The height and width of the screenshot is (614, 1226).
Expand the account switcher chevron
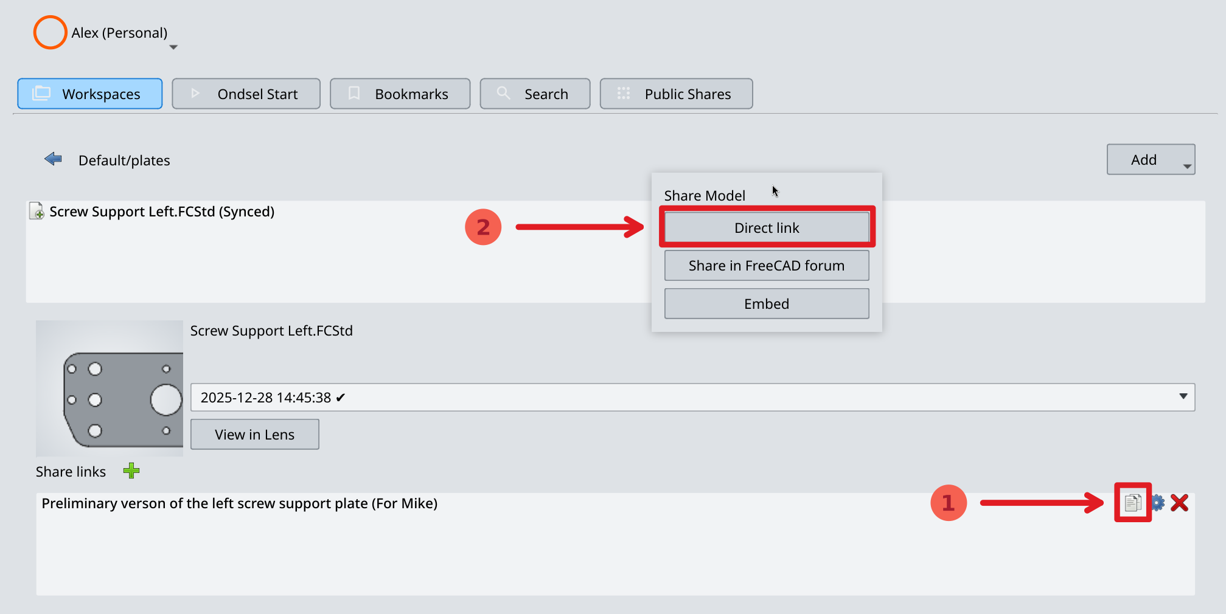tap(173, 46)
